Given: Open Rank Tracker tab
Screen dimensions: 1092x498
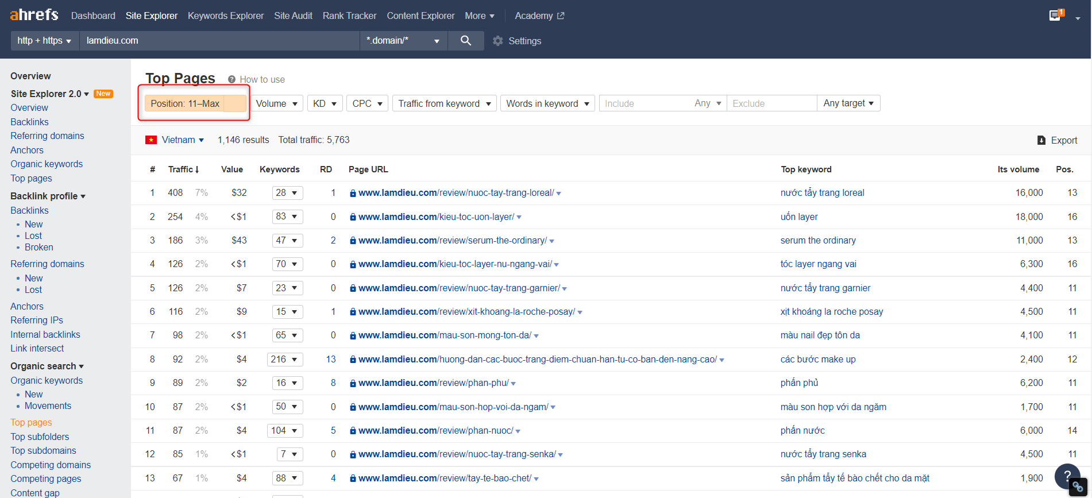Looking at the screenshot, I should (349, 16).
